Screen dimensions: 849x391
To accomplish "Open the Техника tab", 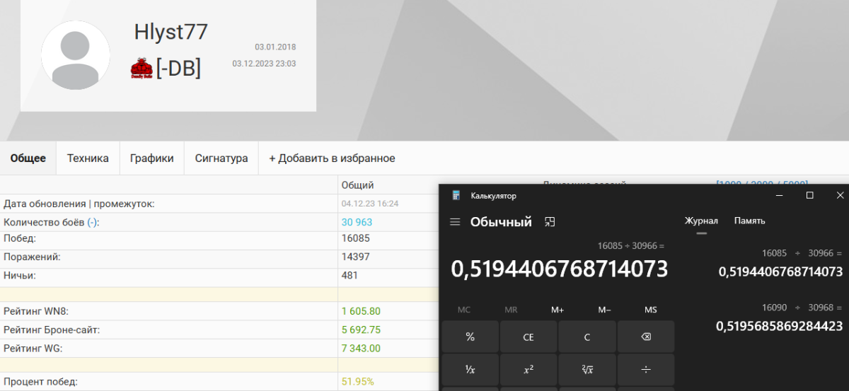I will click(x=88, y=158).
